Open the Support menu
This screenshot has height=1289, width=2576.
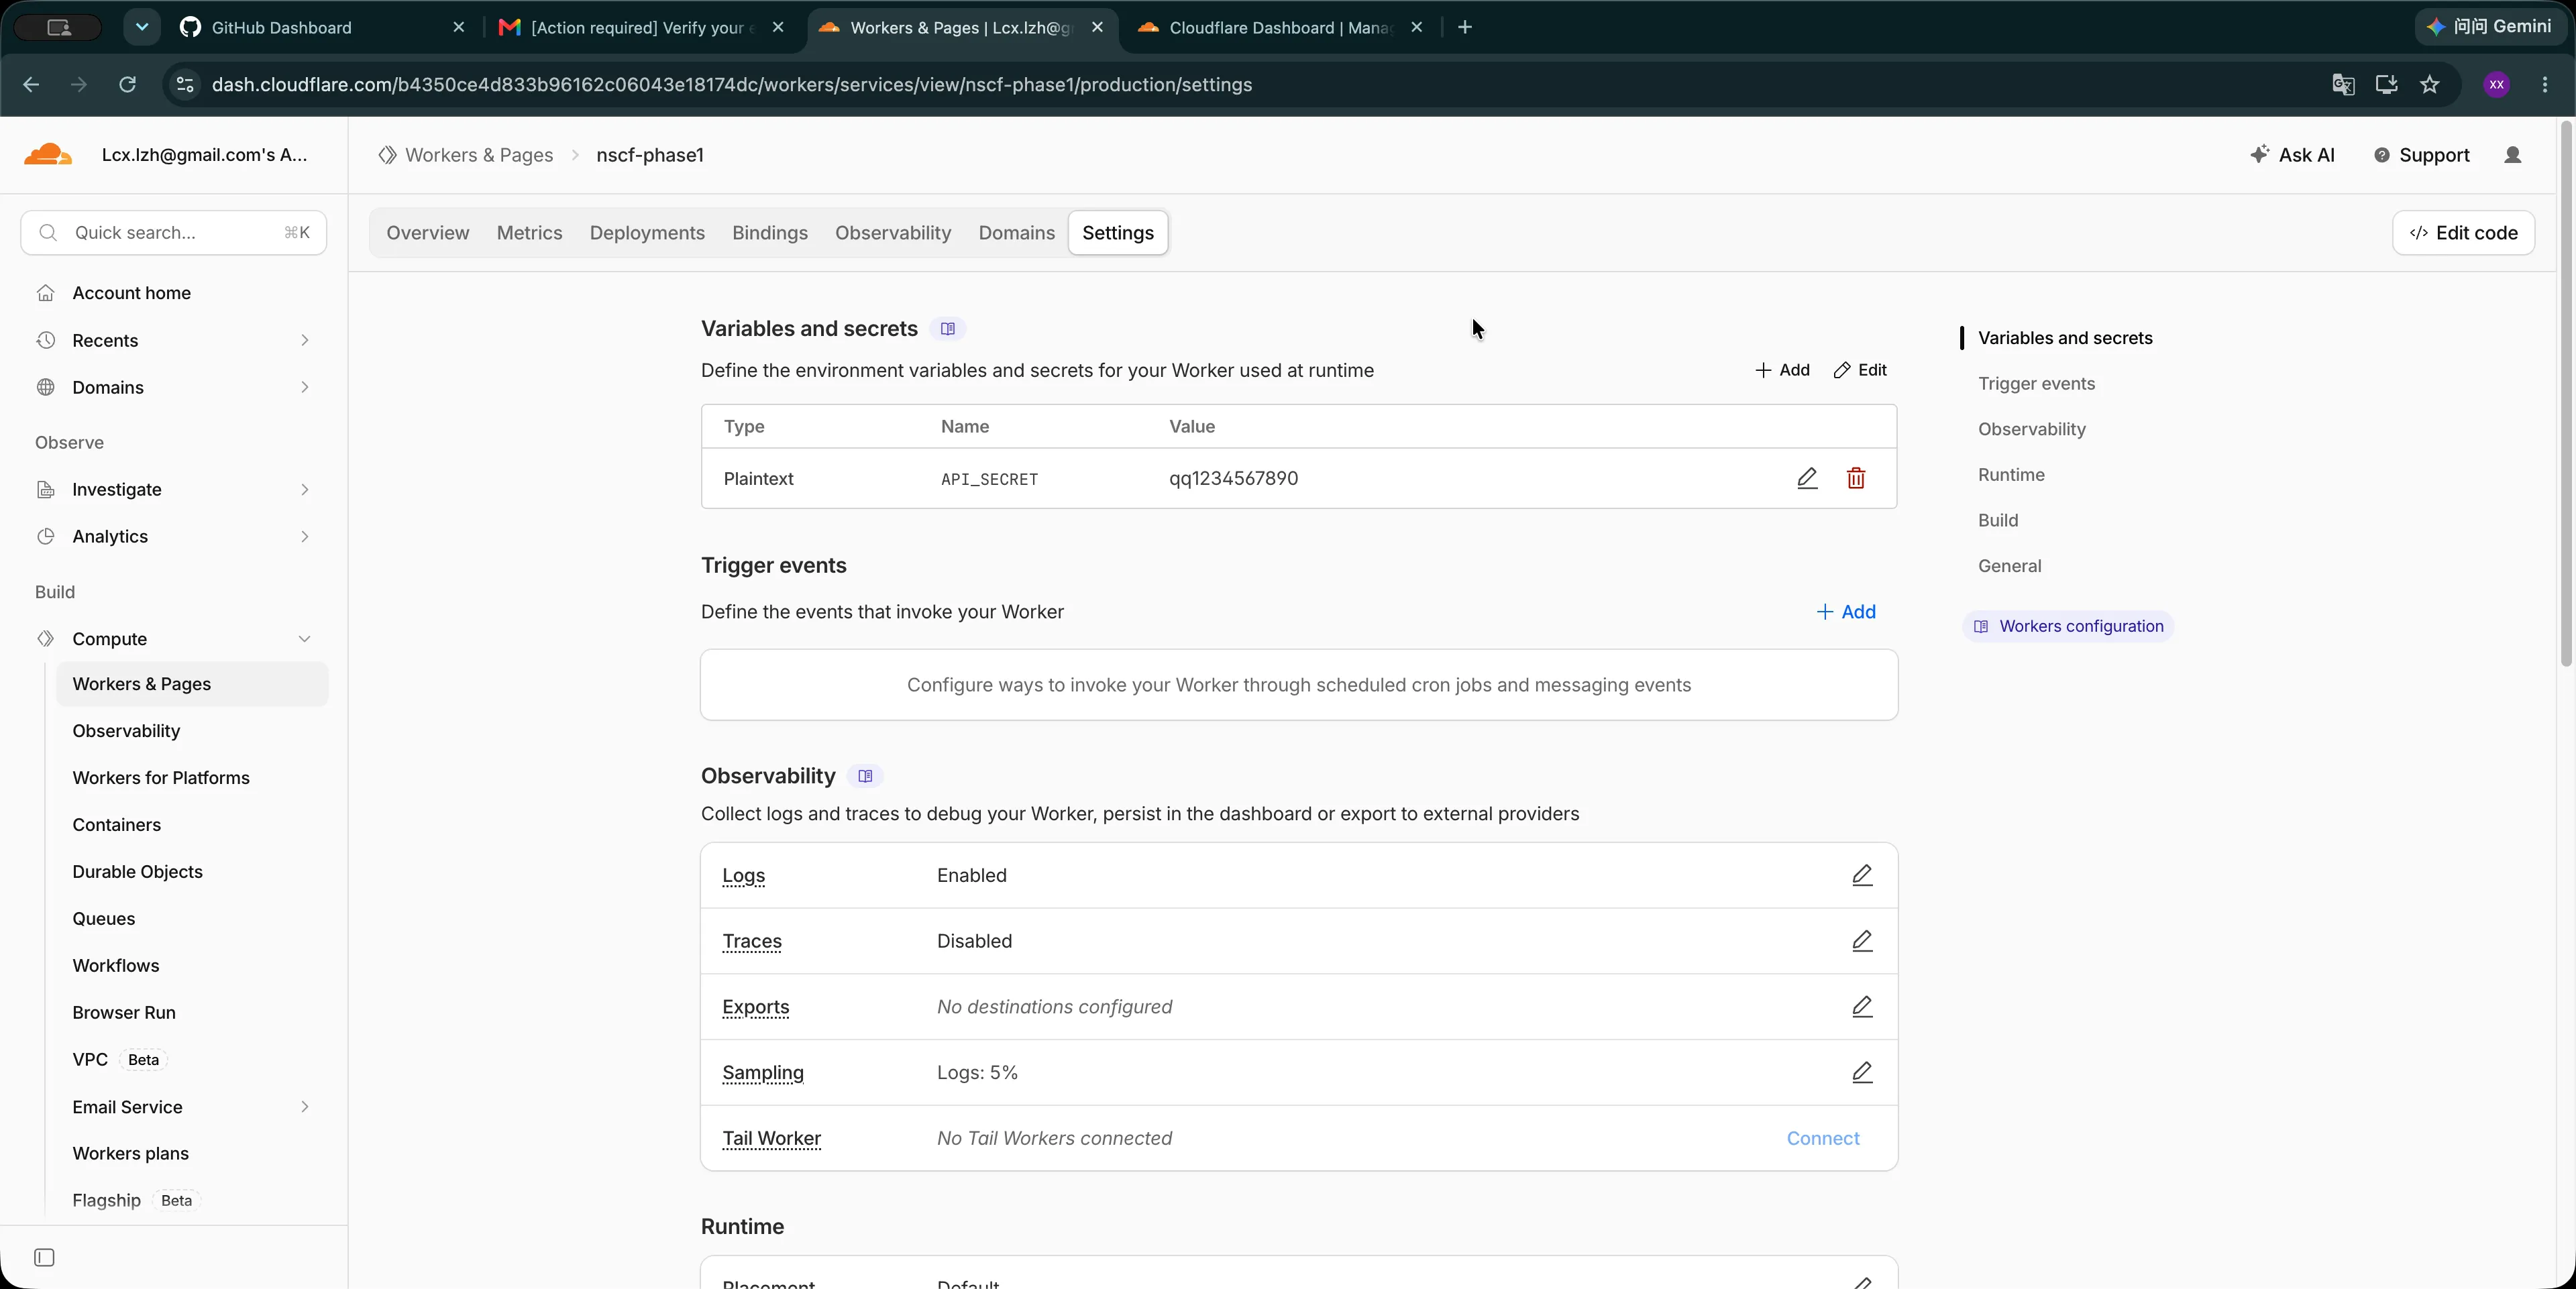(2422, 155)
